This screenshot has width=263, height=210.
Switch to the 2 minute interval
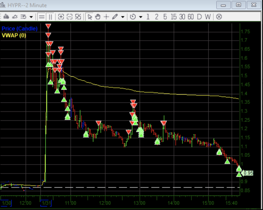tap(156, 17)
